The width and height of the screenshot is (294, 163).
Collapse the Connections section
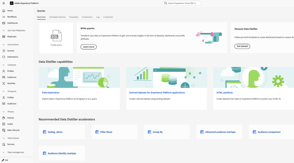point(4,45)
